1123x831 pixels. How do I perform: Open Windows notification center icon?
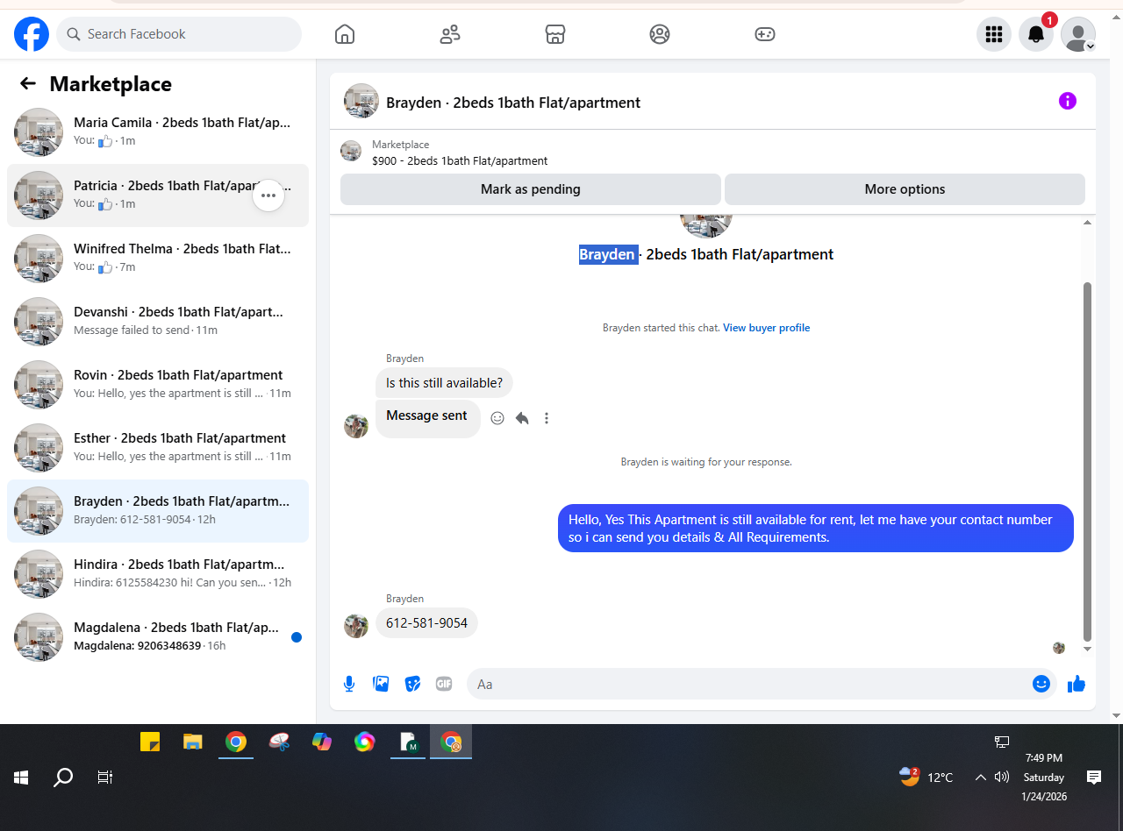tap(1094, 777)
